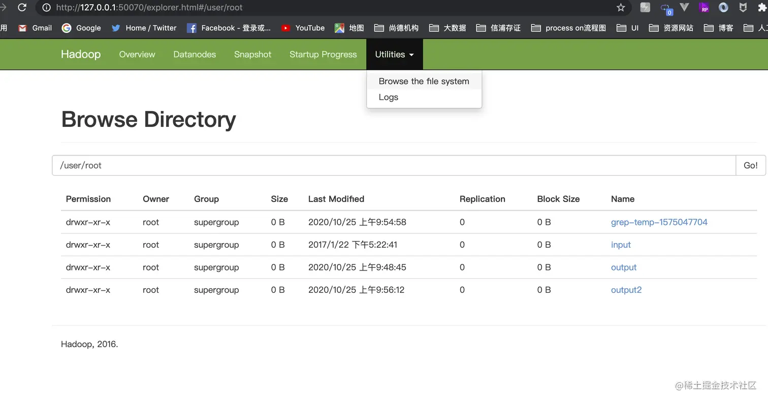
Task: Click the site info icon in address bar
Action: point(46,8)
